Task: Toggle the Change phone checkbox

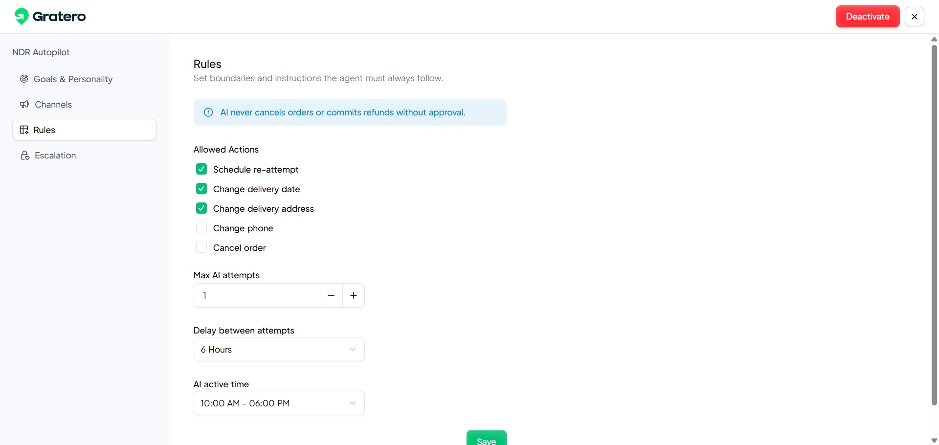Action: [x=201, y=228]
